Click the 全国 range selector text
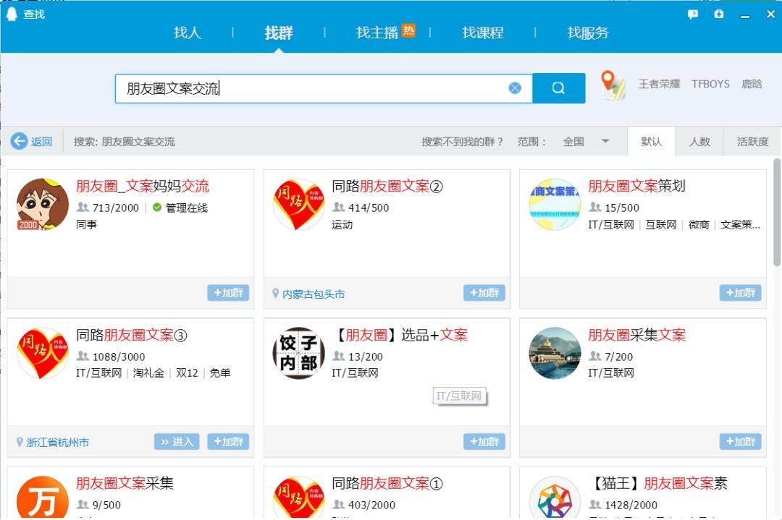The height and width of the screenshot is (520, 782). tap(573, 142)
